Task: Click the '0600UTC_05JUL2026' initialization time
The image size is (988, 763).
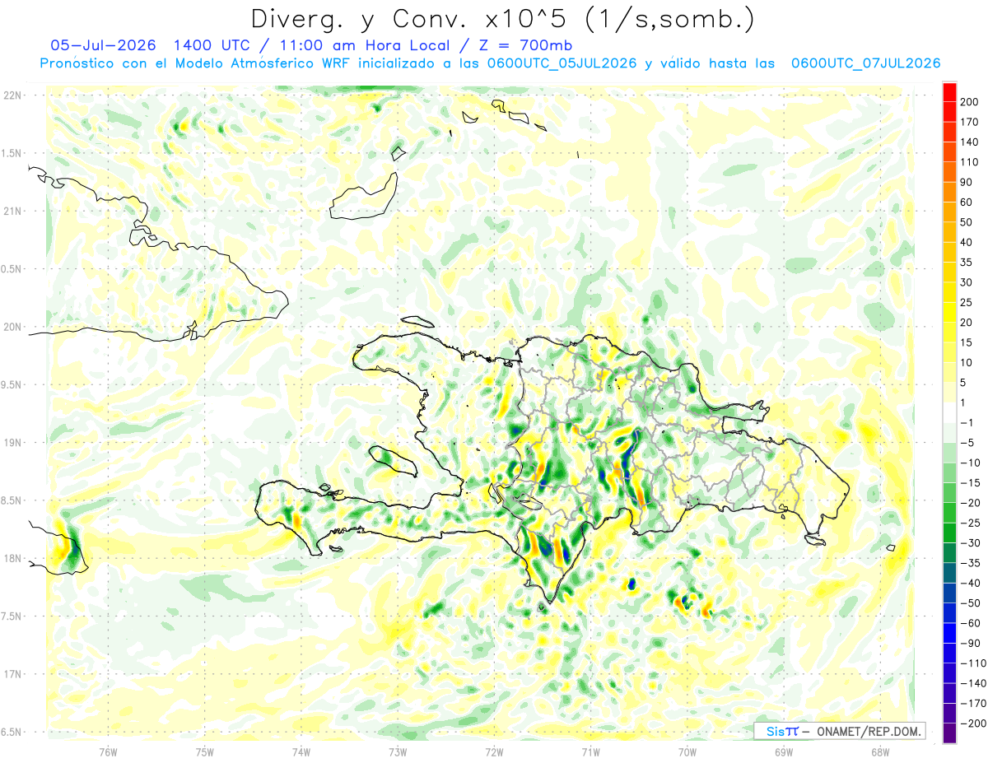Action: (562, 63)
